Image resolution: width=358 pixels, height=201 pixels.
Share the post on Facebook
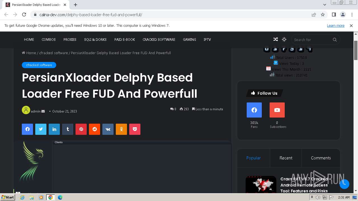coord(27,129)
